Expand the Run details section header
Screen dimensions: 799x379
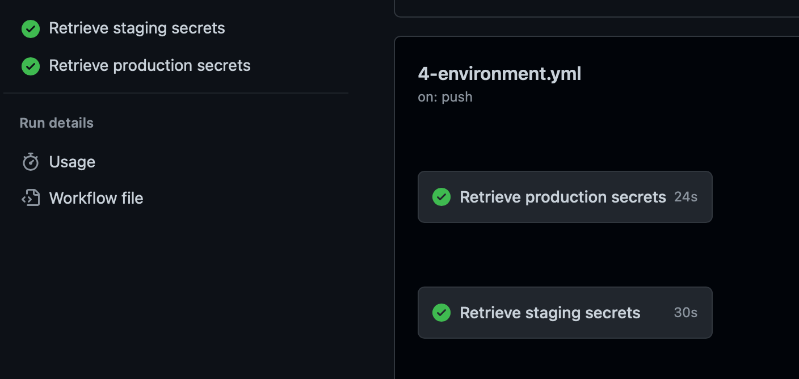(56, 123)
